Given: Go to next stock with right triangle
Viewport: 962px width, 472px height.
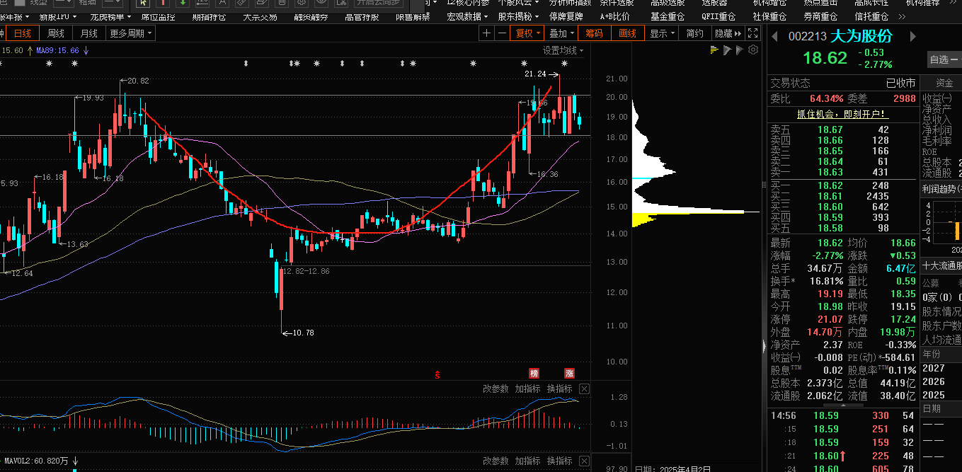Looking at the screenshot, I should click(914, 36).
